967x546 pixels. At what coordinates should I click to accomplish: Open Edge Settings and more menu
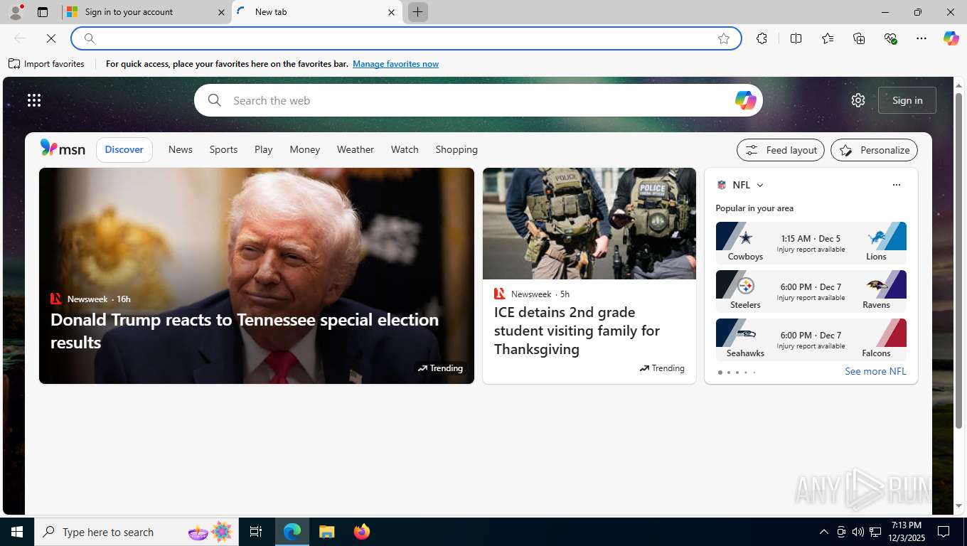(921, 38)
